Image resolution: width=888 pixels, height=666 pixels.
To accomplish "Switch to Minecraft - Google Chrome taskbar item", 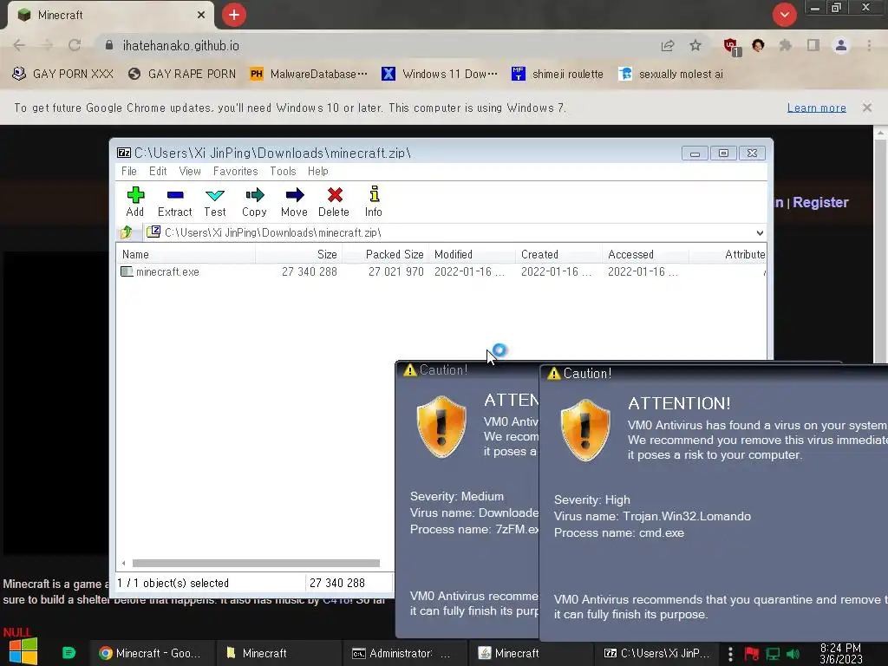I will 153,653.
